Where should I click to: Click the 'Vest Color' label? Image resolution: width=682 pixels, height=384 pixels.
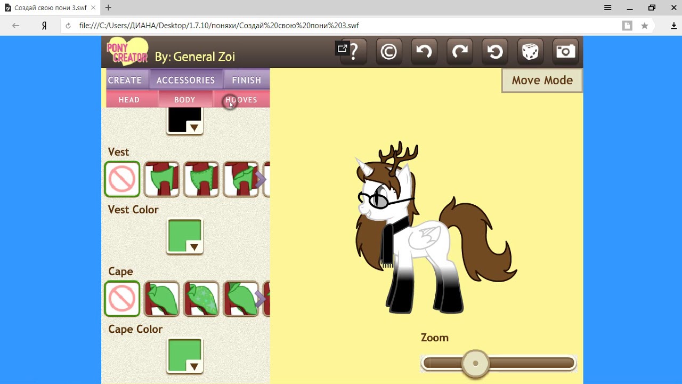pyautogui.click(x=133, y=210)
